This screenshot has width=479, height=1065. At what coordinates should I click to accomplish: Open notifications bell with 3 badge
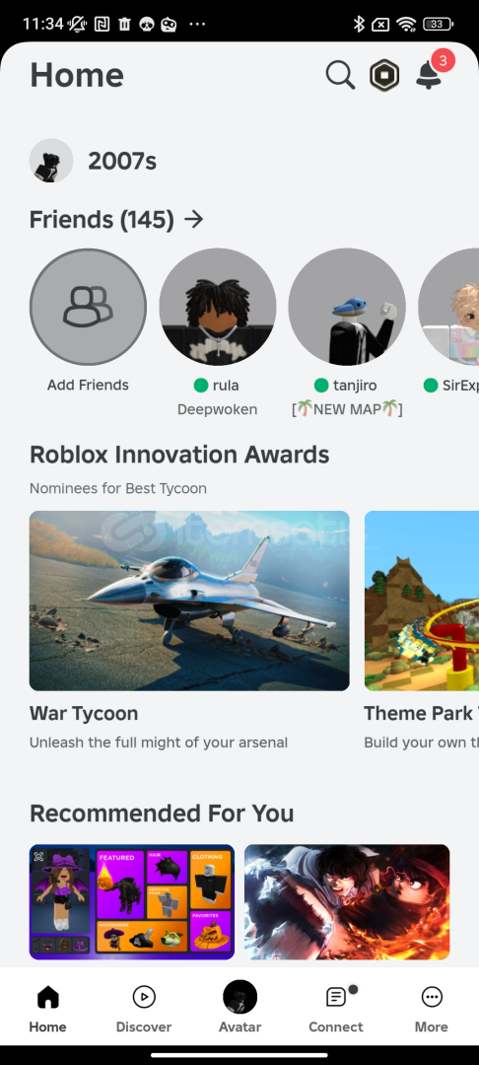click(432, 72)
